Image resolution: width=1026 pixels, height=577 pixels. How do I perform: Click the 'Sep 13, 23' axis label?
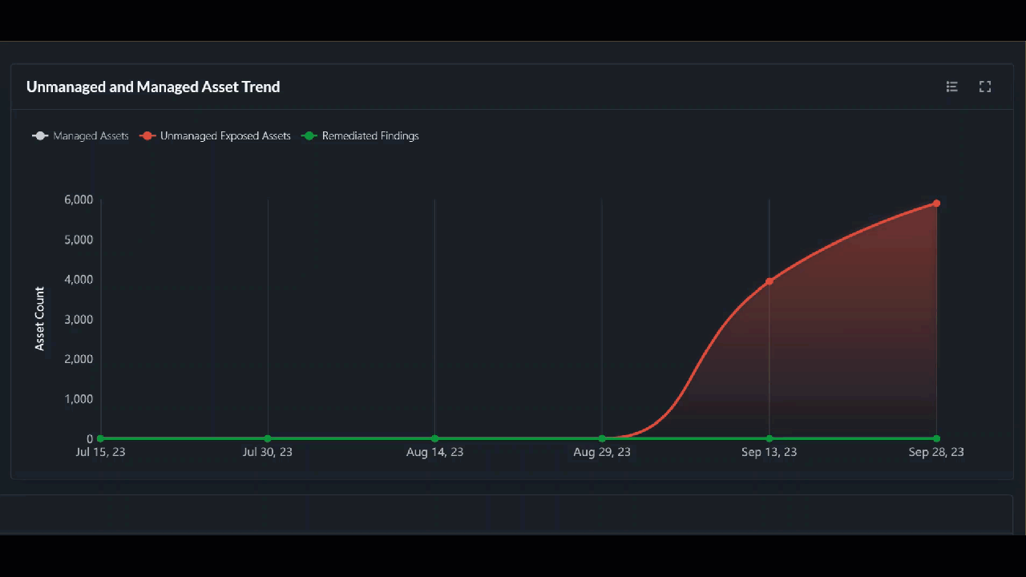(x=769, y=452)
